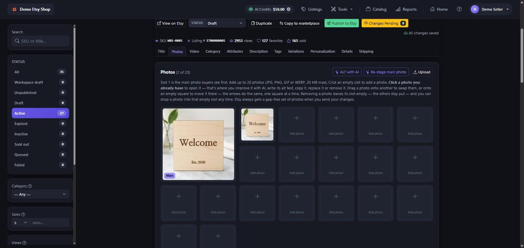
Task: Click the Upload photo button
Action: coord(422,72)
